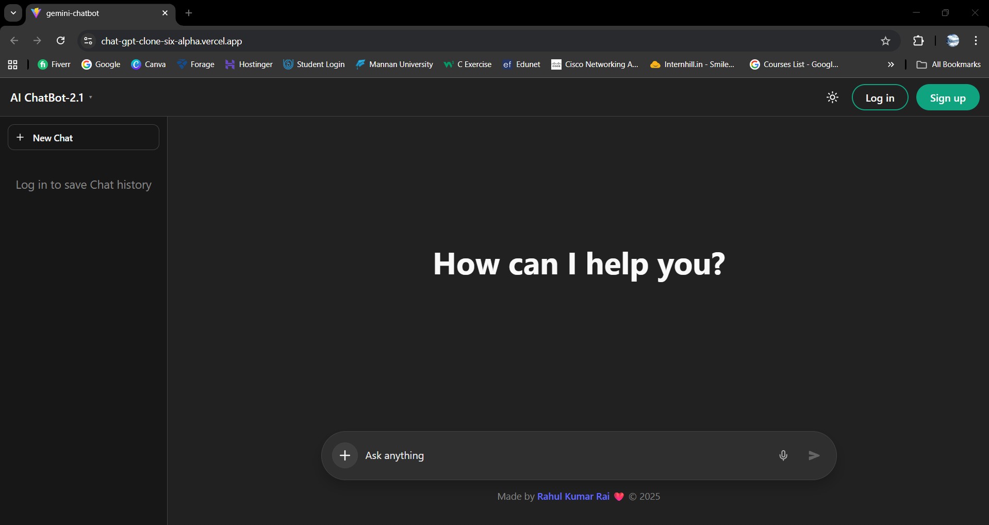Screen dimensions: 989x525
Task: Open the Extensions puzzle icon
Action: (918, 41)
